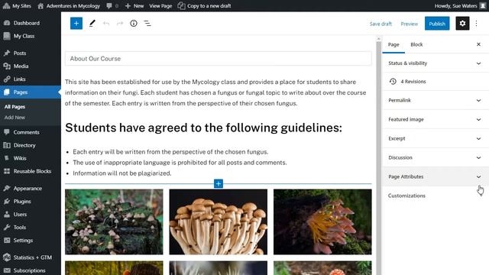The height and width of the screenshot is (275, 489).
Task: Click the Copy to a new draft icon
Action: (181, 5)
